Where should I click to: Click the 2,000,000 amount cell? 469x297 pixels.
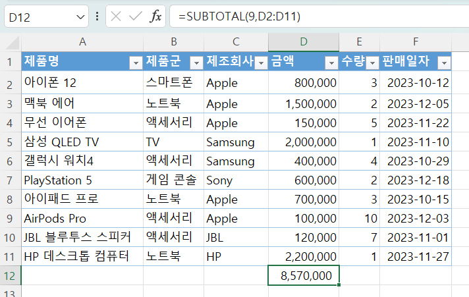pyautogui.click(x=304, y=142)
